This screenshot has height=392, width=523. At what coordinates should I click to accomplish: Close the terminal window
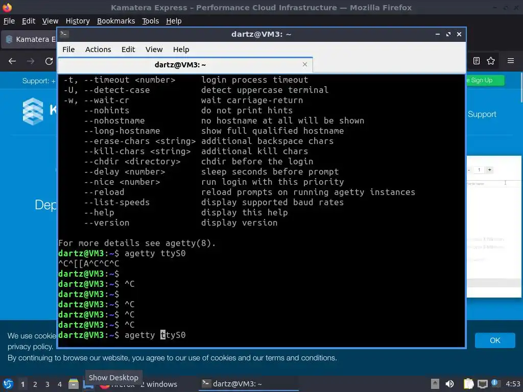pos(459,34)
